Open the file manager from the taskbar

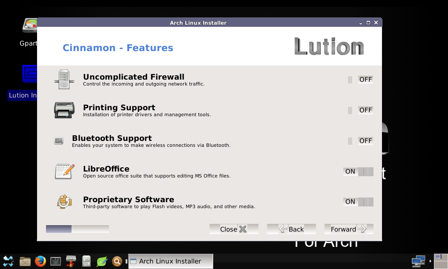25,261
